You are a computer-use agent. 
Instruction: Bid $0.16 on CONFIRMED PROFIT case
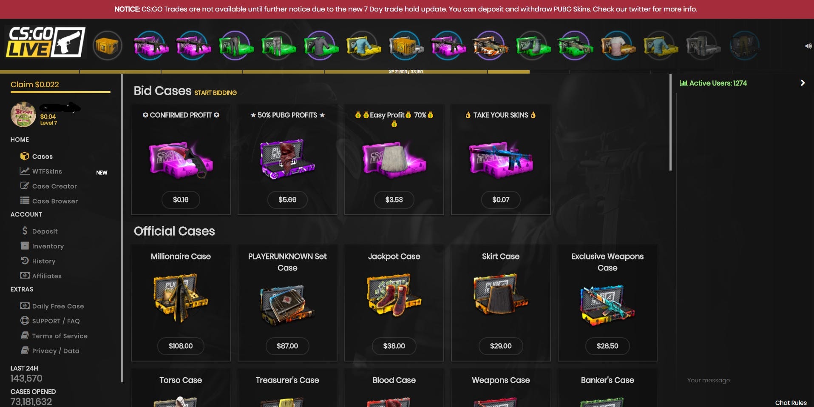point(181,199)
